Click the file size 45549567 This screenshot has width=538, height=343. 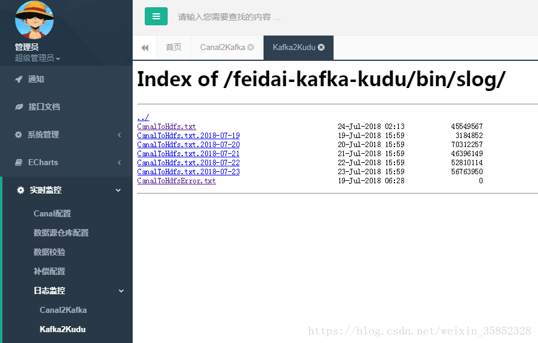click(467, 127)
